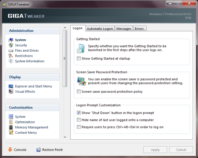Screen dimensions: 198x158
Task: Click the sidebar scroll down arrow
Action: (x=65, y=137)
